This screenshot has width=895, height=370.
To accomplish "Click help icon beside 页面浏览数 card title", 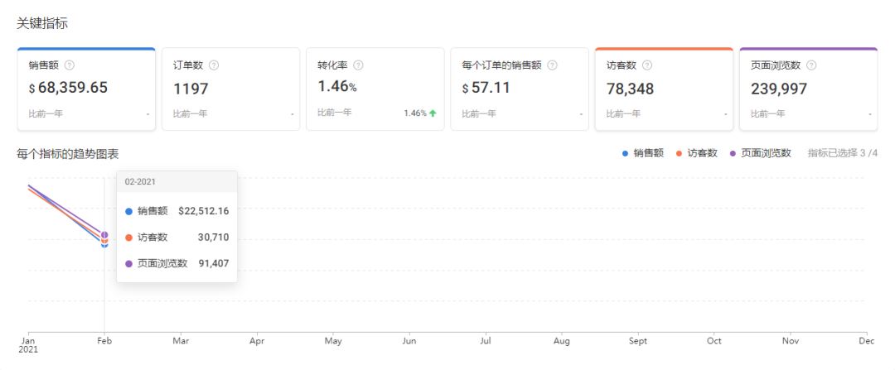I will point(811,65).
